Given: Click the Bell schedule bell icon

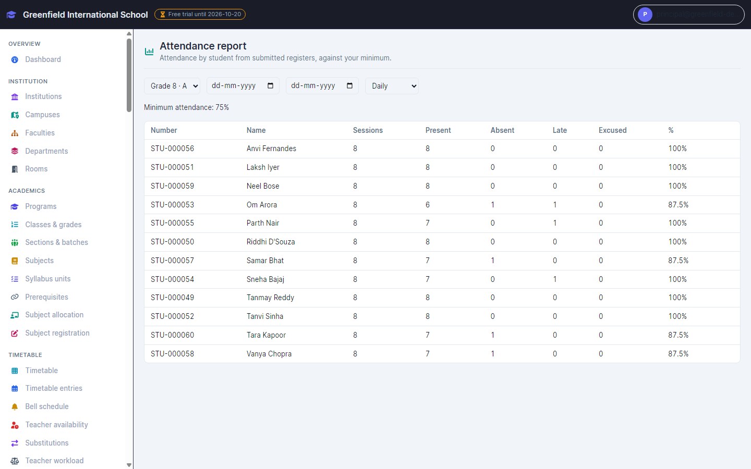Looking at the screenshot, I should [x=15, y=407].
